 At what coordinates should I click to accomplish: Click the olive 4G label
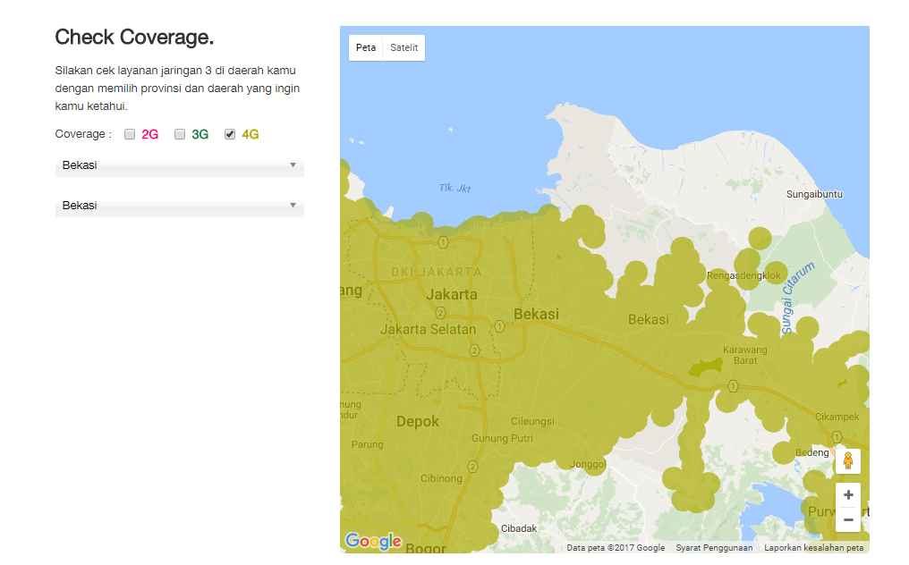pyautogui.click(x=251, y=134)
